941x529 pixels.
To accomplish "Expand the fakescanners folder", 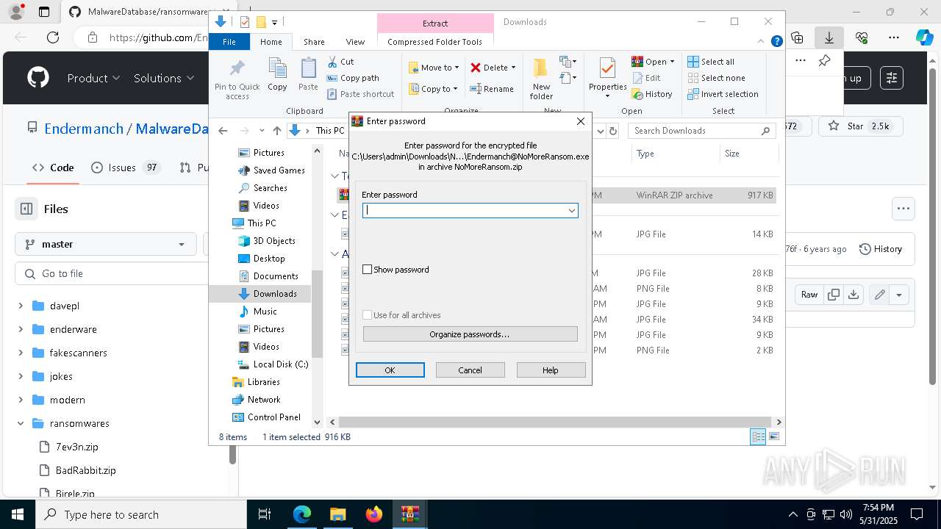I will point(21,353).
